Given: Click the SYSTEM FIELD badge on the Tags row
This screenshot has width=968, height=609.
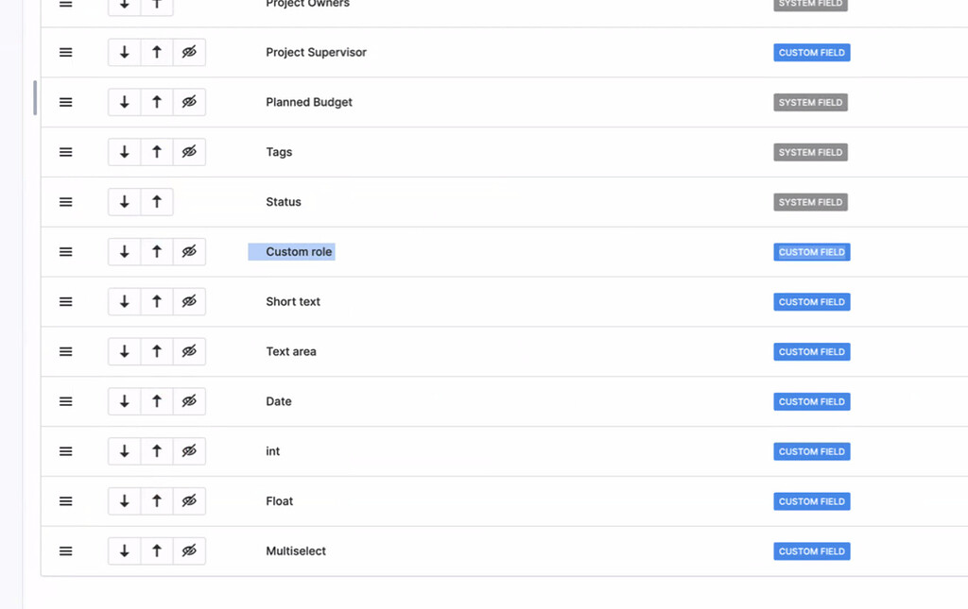Looking at the screenshot, I should point(811,151).
